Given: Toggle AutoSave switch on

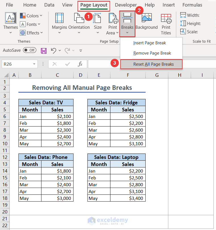Looking at the screenshot, I should (x=30, y=50).
